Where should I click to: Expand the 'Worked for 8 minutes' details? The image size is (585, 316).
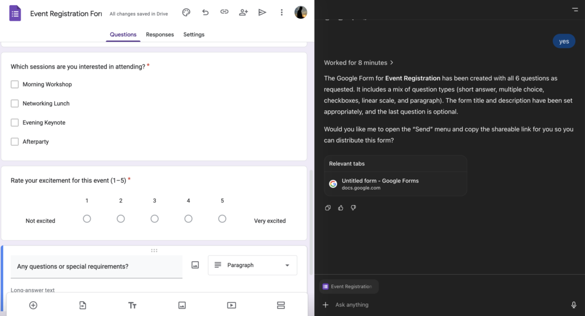[359, 63]
